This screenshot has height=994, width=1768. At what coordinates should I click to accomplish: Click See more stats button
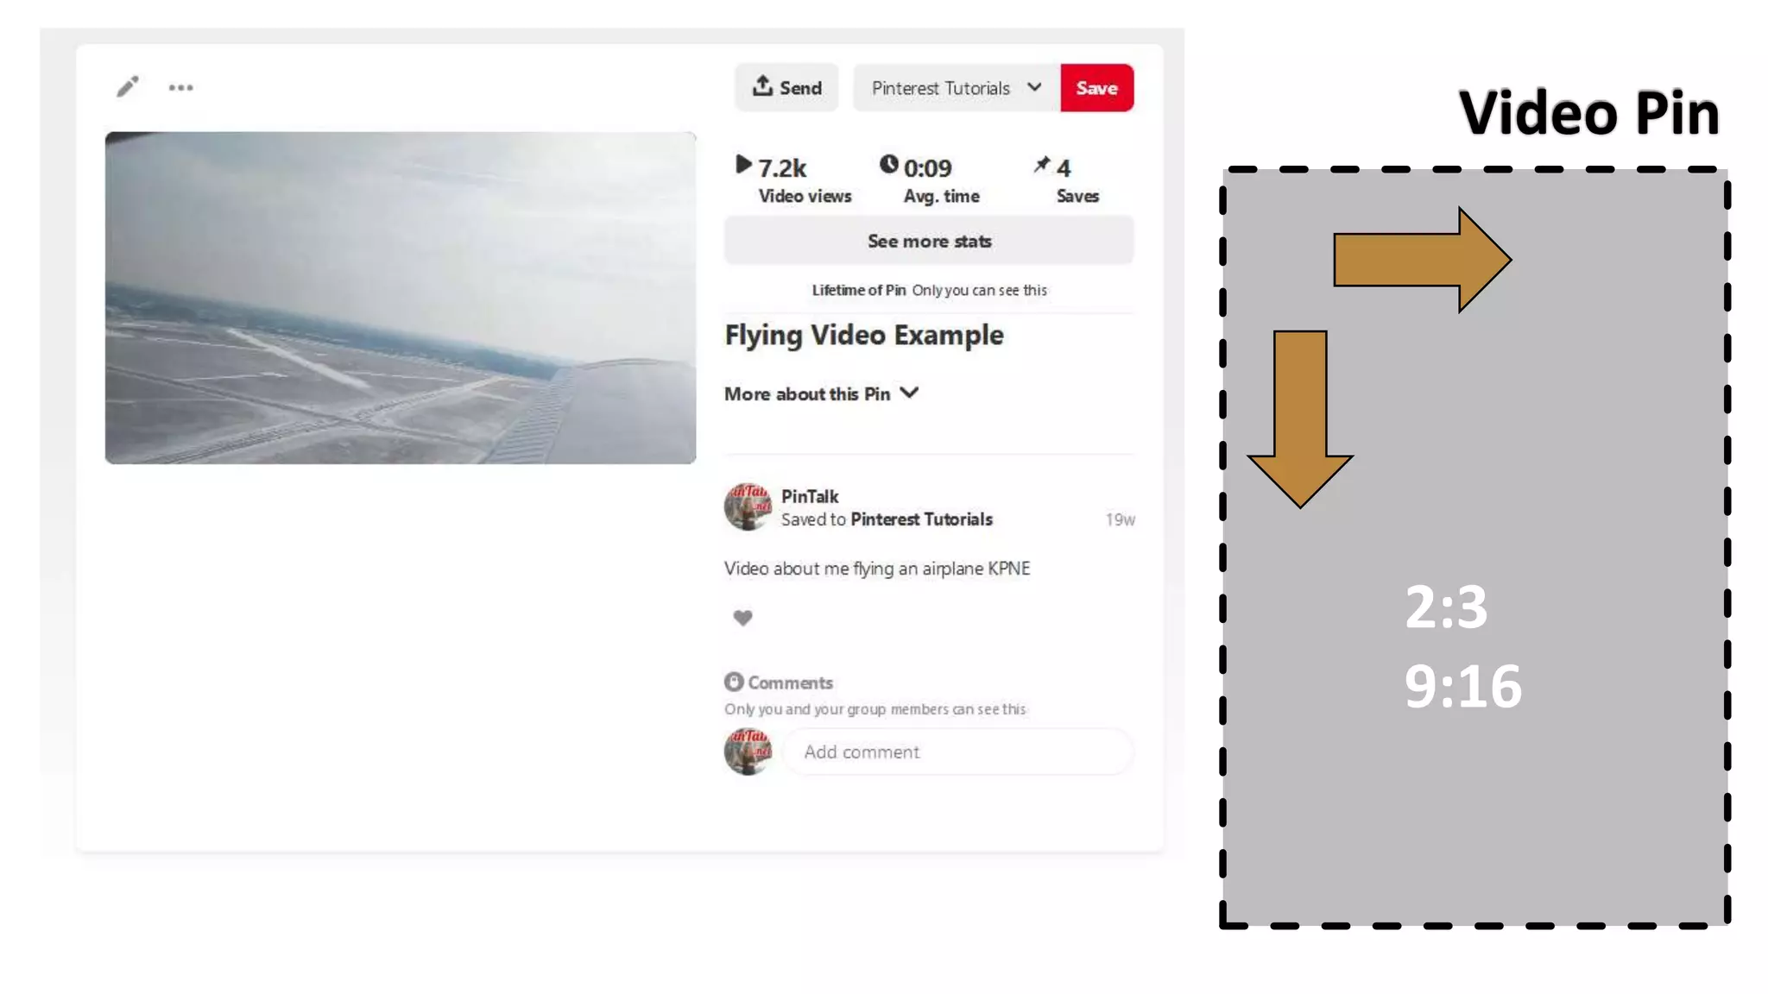929,242
